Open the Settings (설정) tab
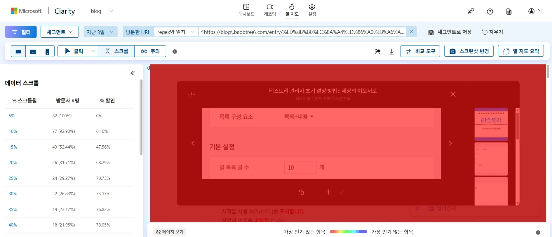This screenshot has height=237, width=552. tap(312, 10)
